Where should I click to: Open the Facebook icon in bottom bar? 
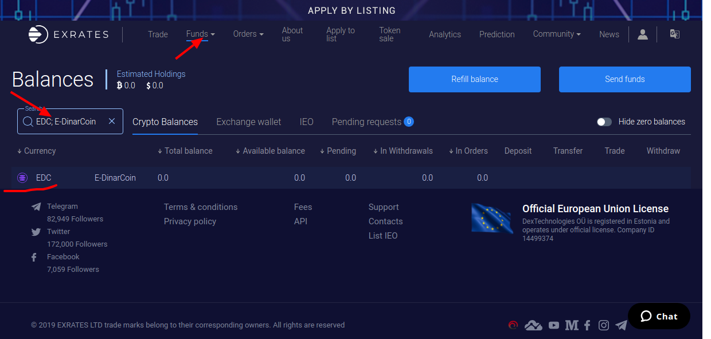tap(587, 325)
